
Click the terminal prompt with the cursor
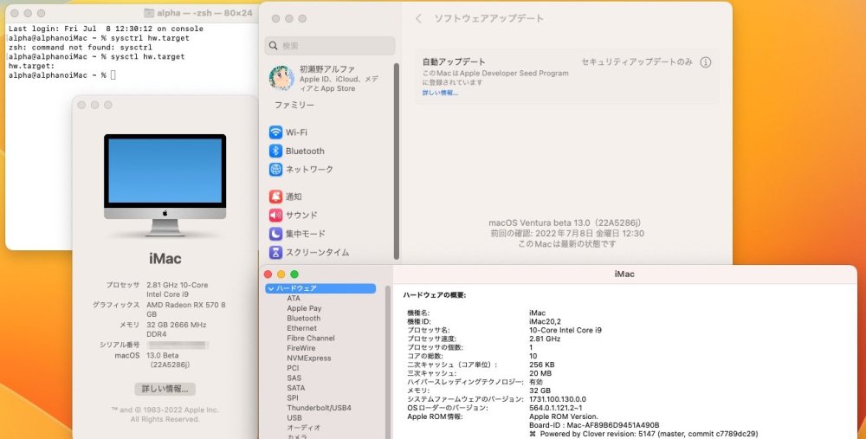pyautogui.click(x=61, y=75)
